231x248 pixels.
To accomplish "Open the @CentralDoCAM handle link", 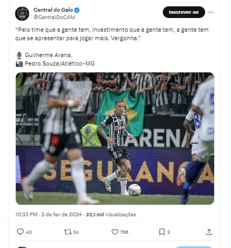I will (x=54, y=17).
